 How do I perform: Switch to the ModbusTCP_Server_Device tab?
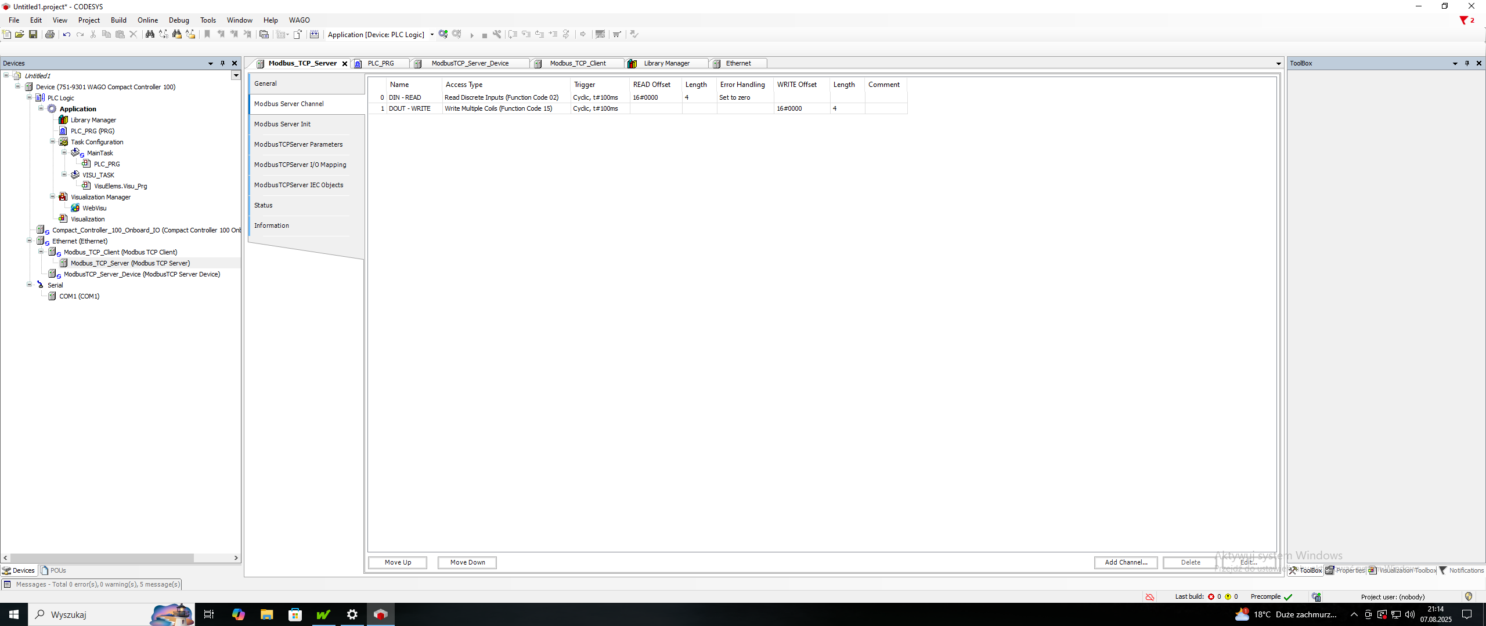[x=470, y=63]
